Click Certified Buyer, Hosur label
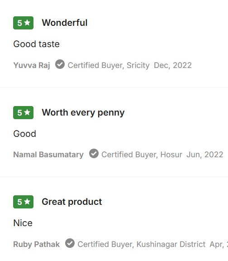 (x=142, y=155)
